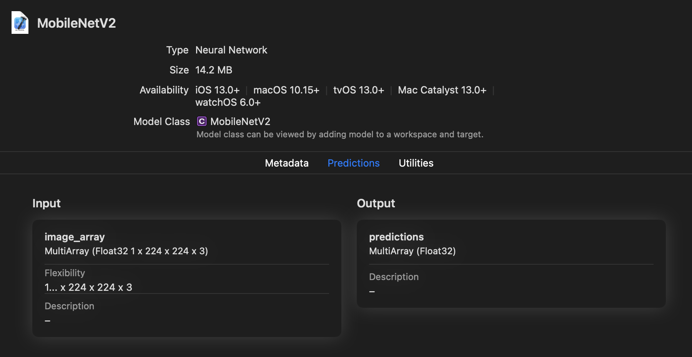This screenshot has width=692, height=357.
Task: Select the 1... x 224 x 224 x 3 value
Action: (88, 287)
